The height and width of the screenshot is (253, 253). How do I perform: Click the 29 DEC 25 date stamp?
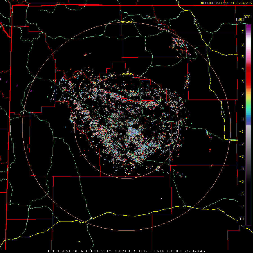[x=178, y=251]
